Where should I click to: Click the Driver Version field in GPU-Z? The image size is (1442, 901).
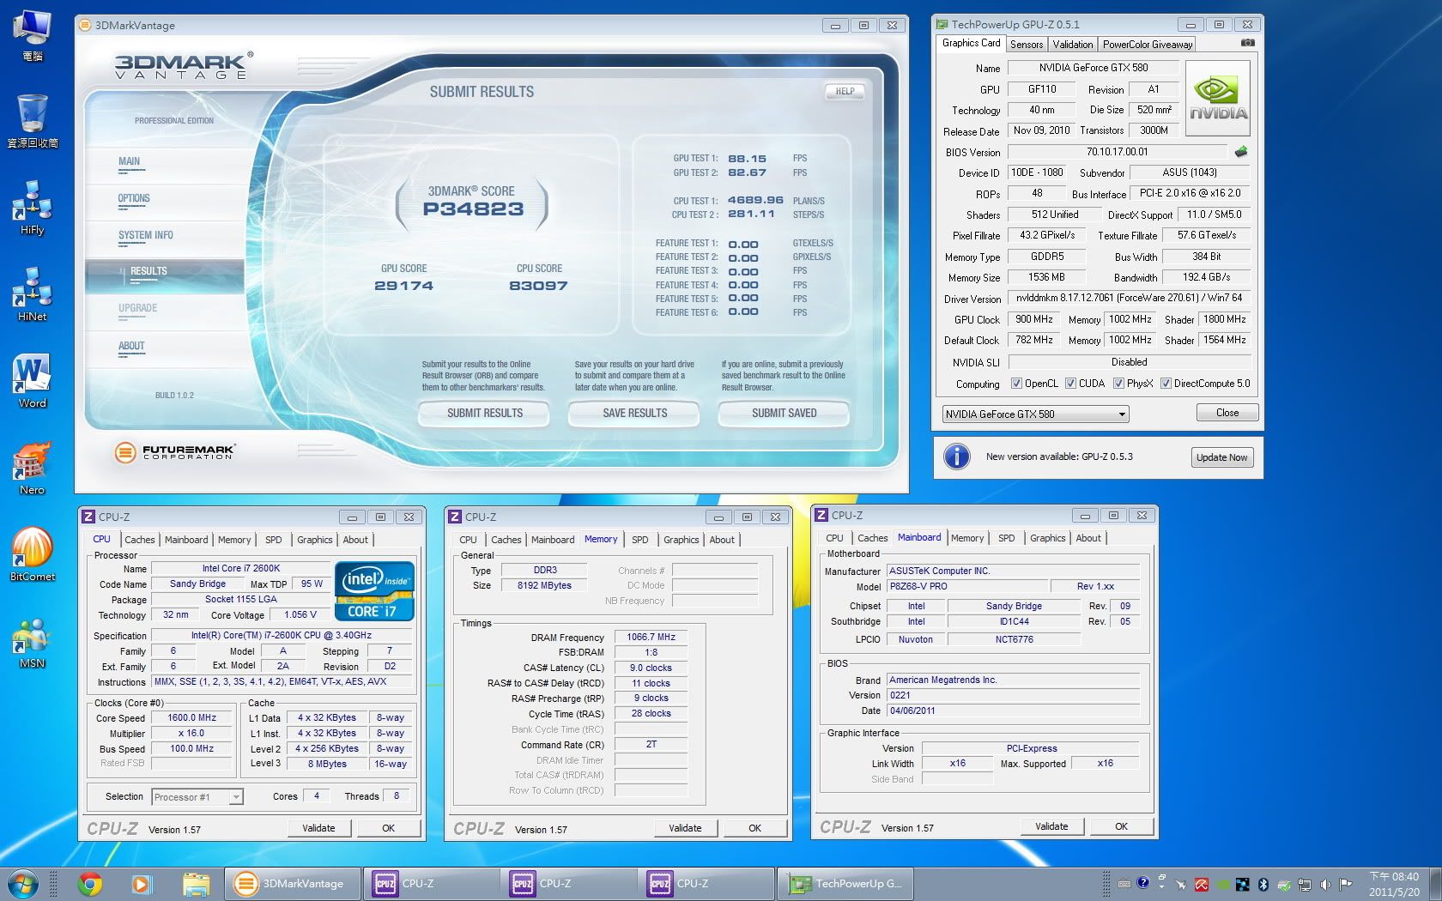(1129, 299)
